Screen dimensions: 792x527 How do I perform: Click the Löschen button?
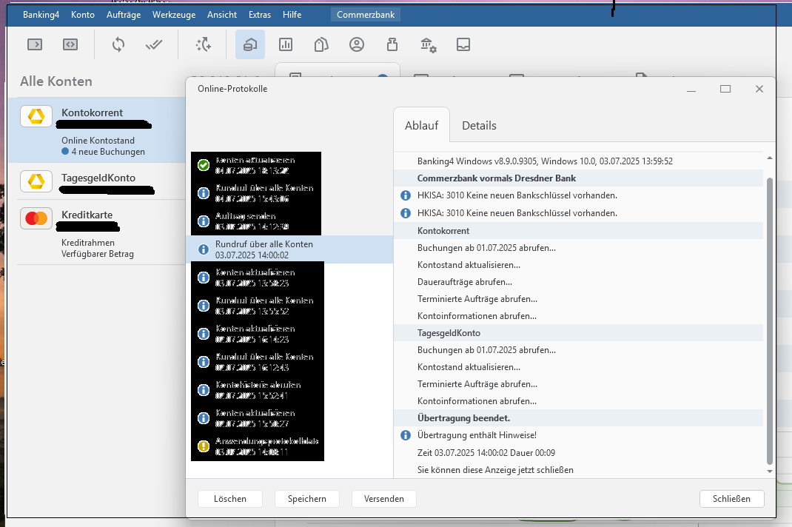(229, 499)
